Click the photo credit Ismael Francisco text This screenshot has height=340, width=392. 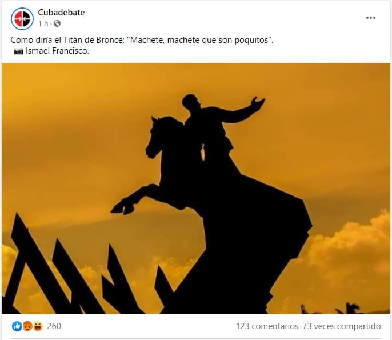pos(57,51)
